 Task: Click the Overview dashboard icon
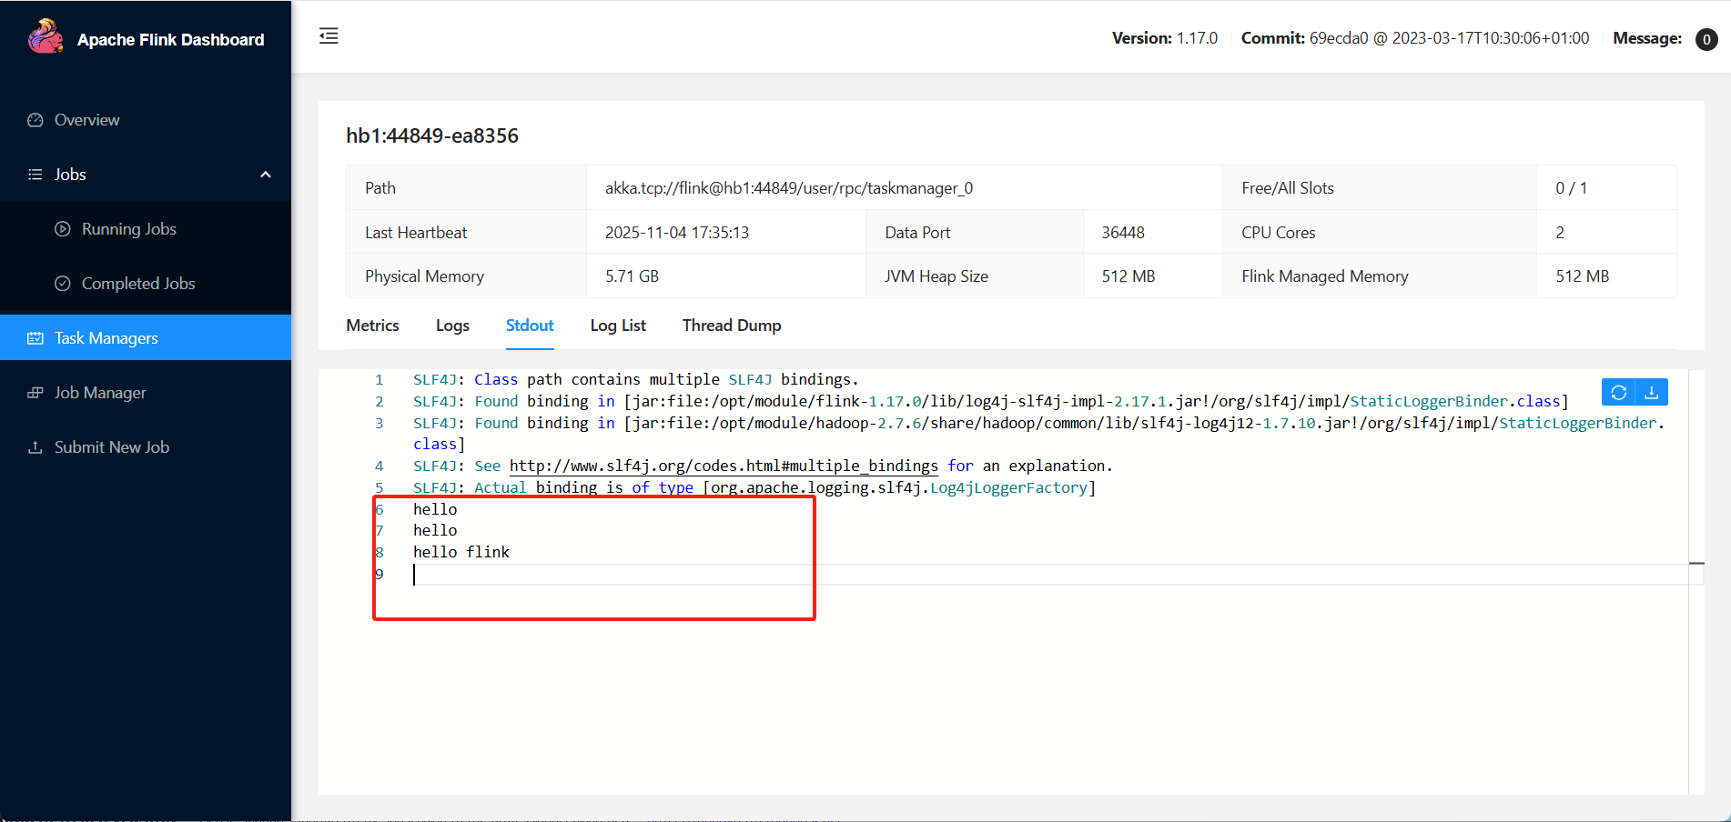tap(35, 120)
